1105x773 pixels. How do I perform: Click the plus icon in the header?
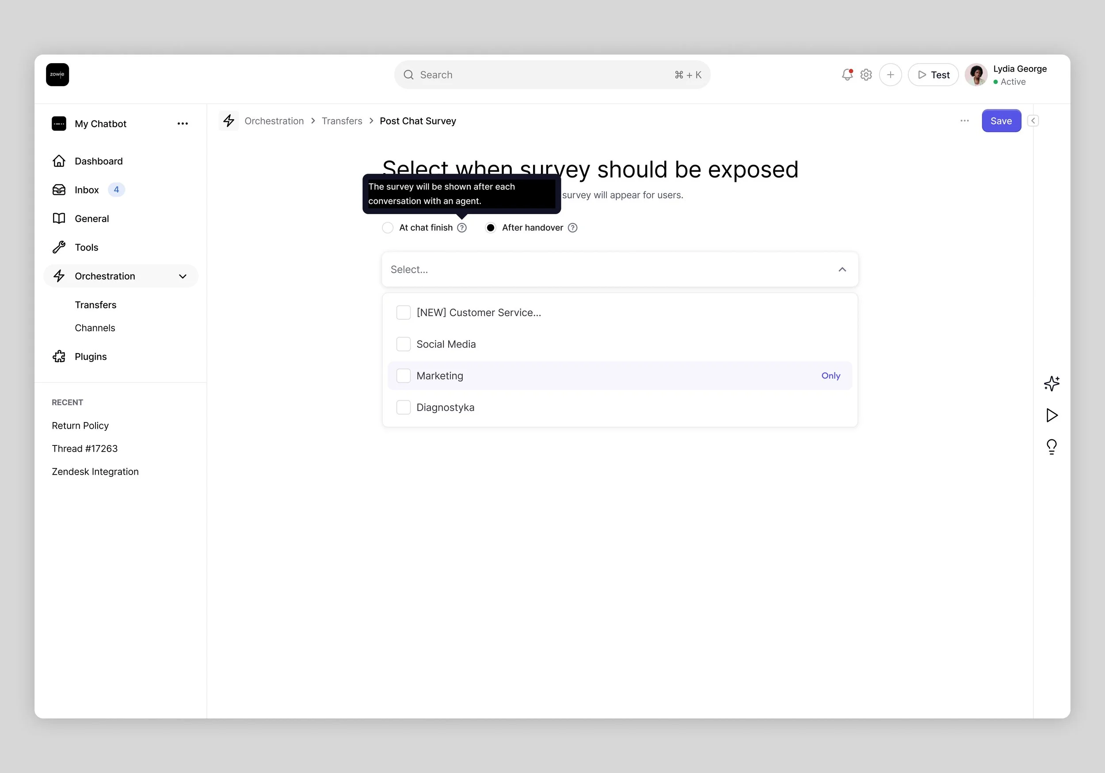(x=890, y=75)
